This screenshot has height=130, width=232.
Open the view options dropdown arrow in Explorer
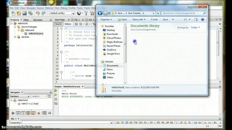point(190,19)
